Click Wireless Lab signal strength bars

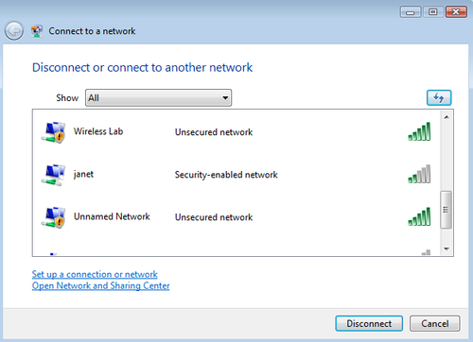pos(419,131)
